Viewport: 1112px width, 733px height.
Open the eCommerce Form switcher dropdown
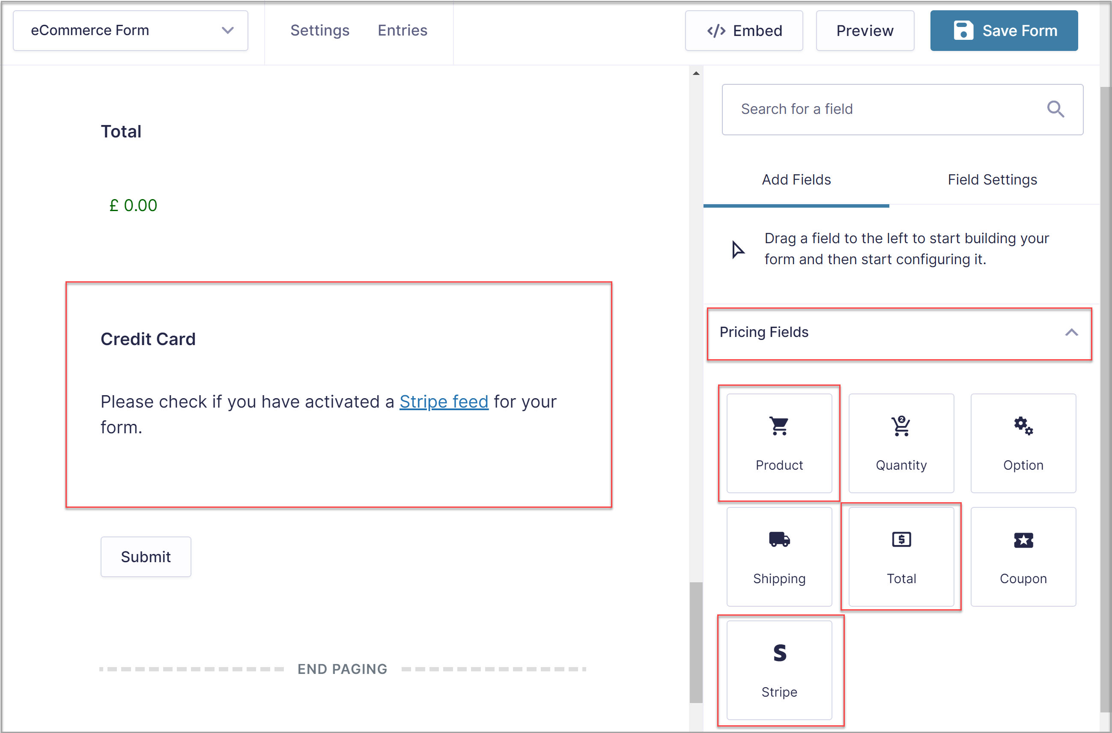click(131, 30)
